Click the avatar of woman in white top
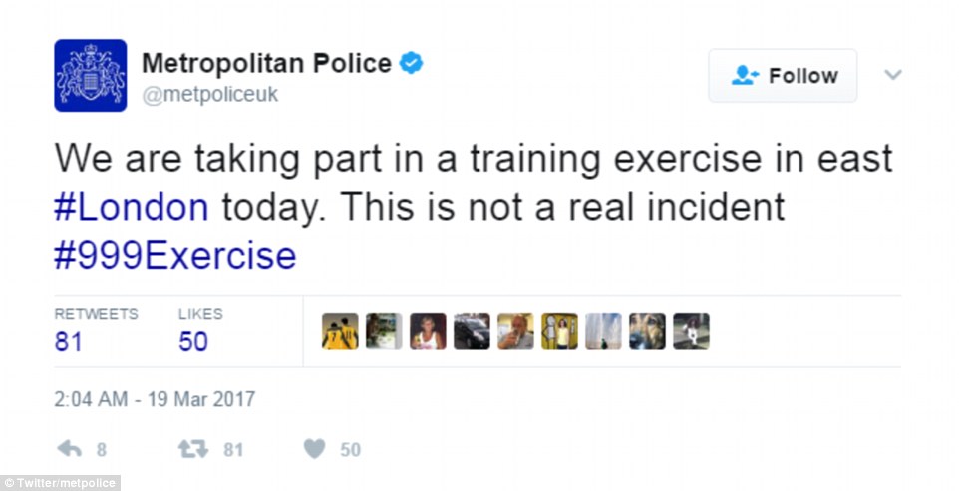959x491 pixels. click(428, 331)
